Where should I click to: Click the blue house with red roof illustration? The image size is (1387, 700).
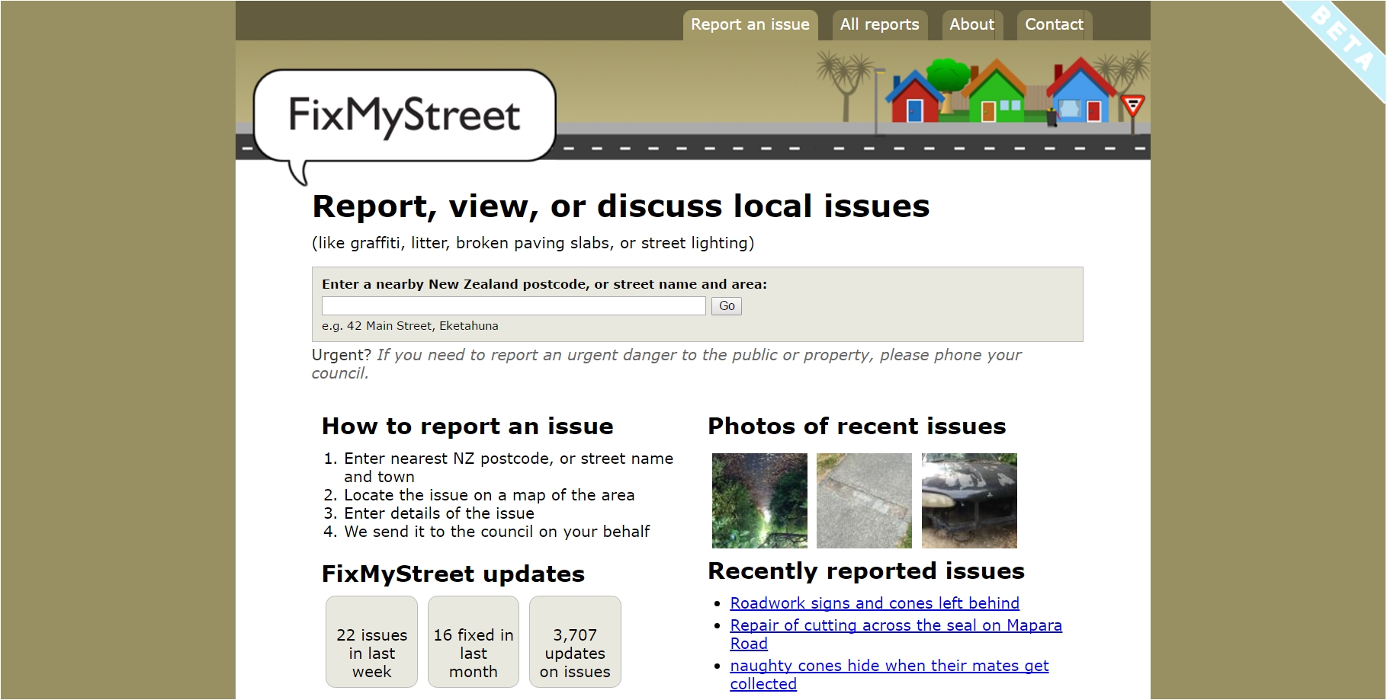coord(1081,91)
